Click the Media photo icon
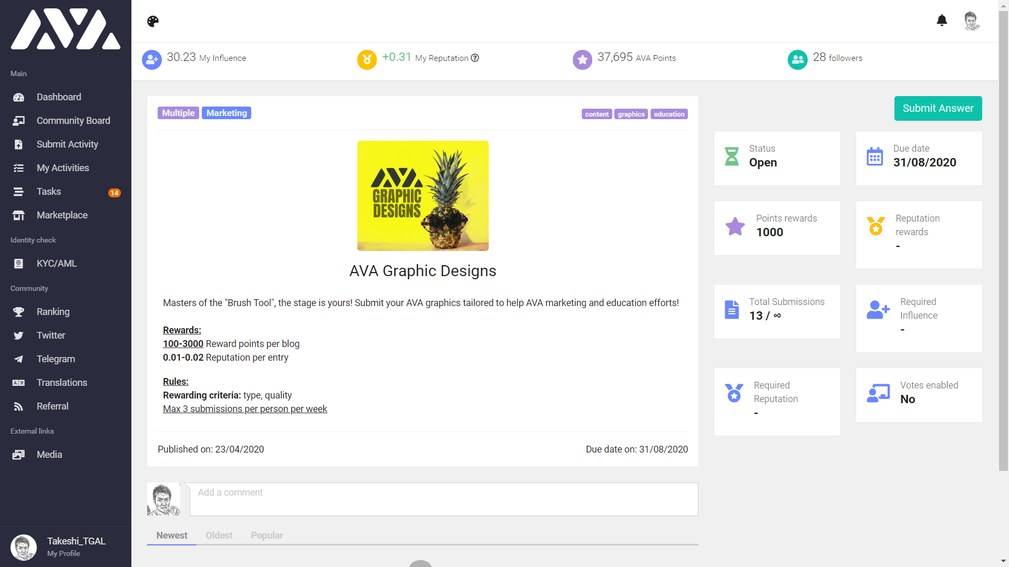The height and width of the screenshot is (567, 1009). point(18,455)
